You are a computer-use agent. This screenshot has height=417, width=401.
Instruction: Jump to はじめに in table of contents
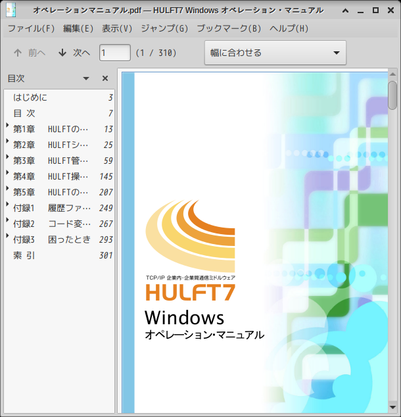(x=59, y=97)
